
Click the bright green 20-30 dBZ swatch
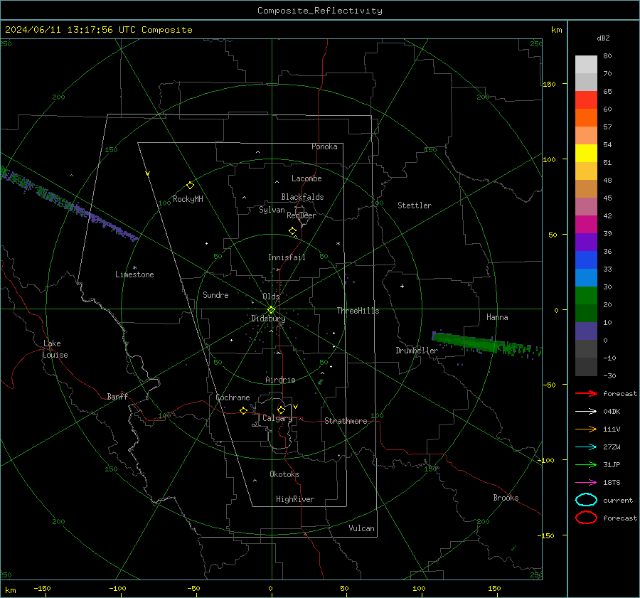point(586,296)
